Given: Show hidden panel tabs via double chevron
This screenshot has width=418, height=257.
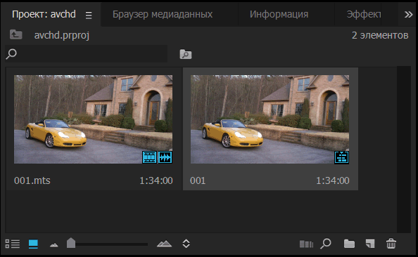Looking at the screenshot, I should [408, 14].
